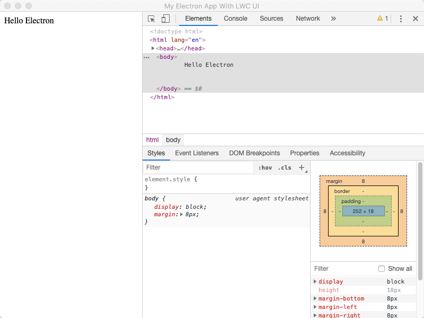Toggle the device toolbar icon
The image size is (424, 318).
point(165,19)
